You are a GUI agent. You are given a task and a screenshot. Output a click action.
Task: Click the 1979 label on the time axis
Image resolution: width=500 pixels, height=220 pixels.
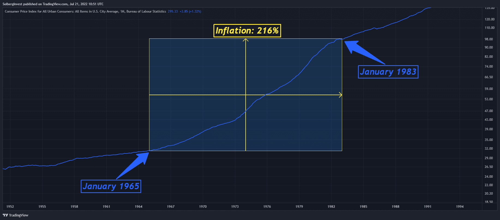[x=299, y=207]
